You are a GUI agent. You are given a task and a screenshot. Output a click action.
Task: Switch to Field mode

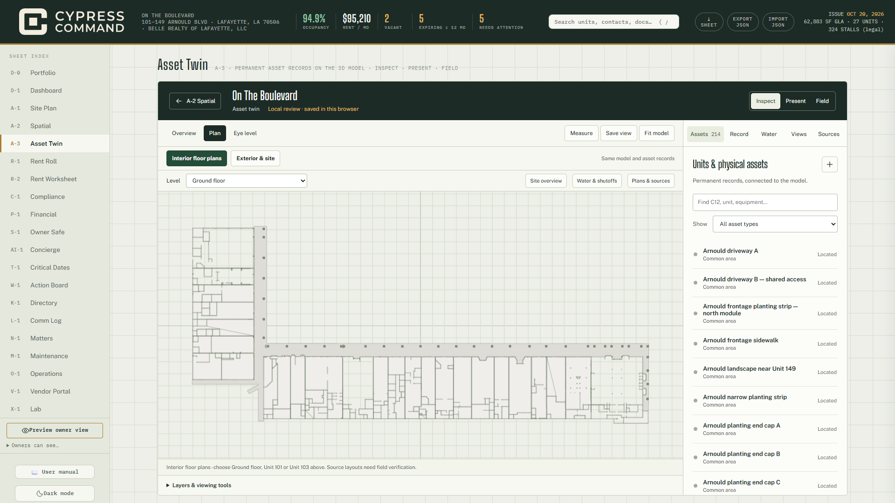click(x=822, y=101)
